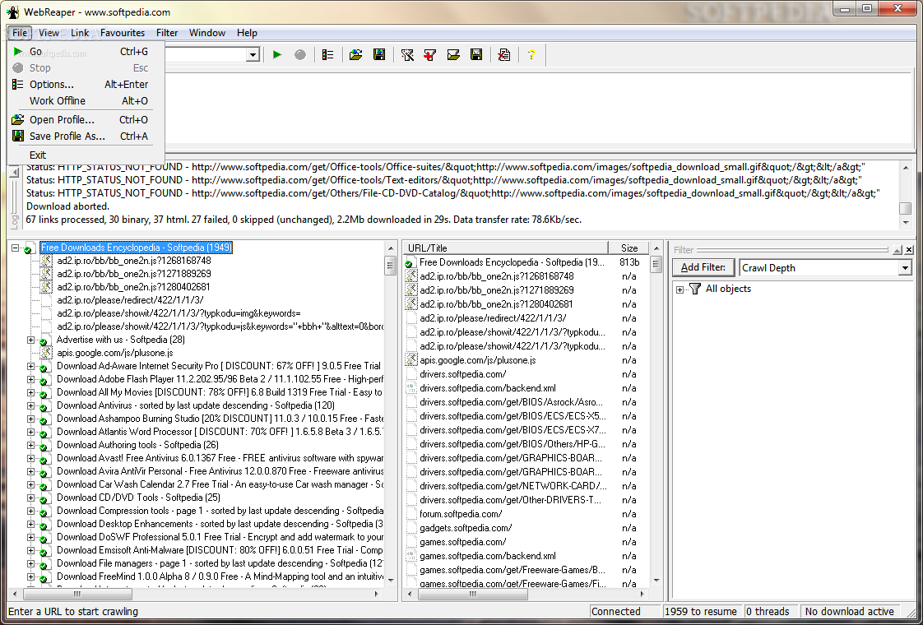Open the Help menu
The height and width of the screenshot is (625, 923).
click(248, 33)
